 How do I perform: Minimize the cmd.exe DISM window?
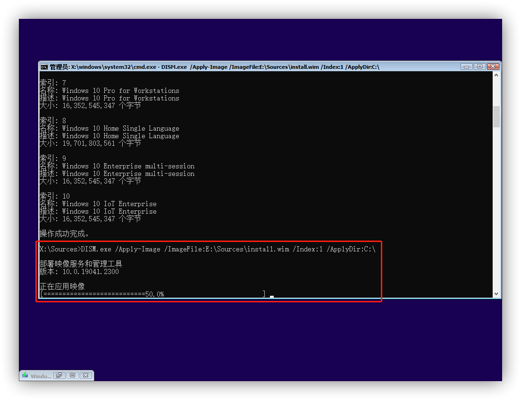tap(466, 67)
